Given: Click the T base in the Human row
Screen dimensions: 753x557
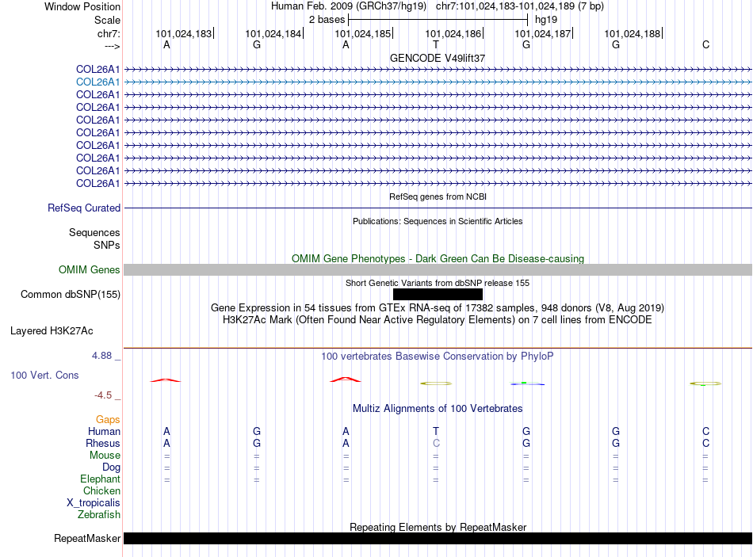Looking at the screenshot, I should click(x=436, y=431).
